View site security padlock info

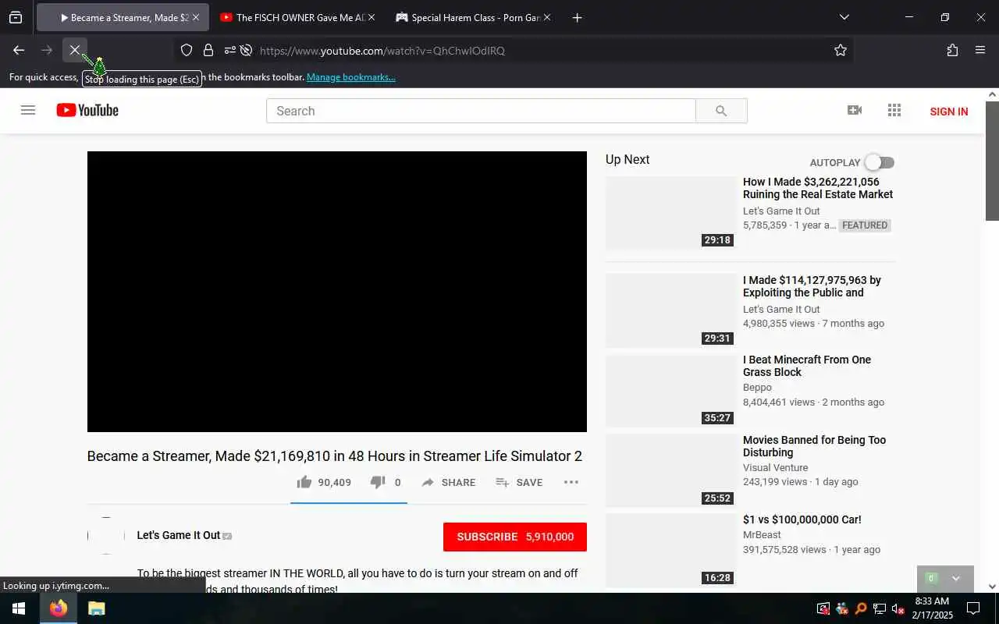(208, 50)
